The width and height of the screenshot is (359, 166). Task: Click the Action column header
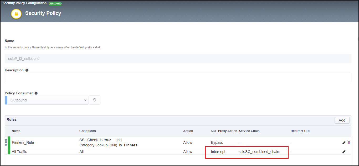(188, 131)
